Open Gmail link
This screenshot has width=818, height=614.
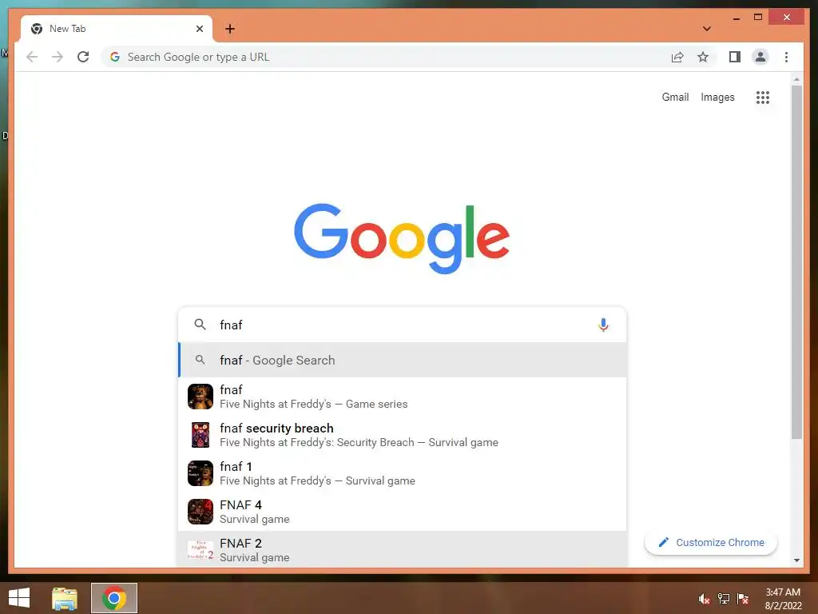675,97
